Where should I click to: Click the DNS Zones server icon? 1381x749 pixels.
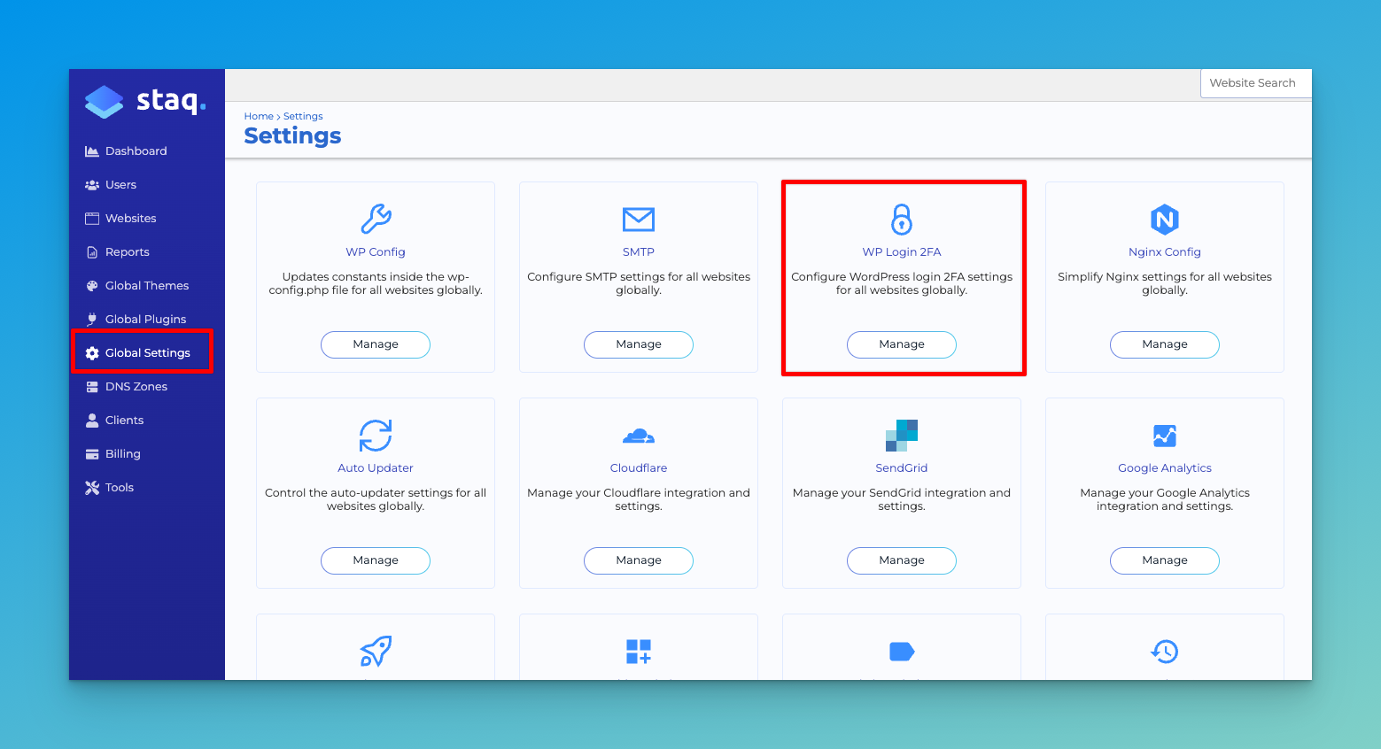click(91, 387)
